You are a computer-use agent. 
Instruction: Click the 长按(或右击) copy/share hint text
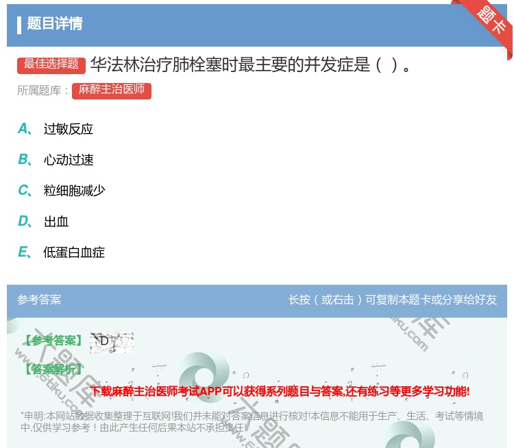pyautogui.click(x=393, y=299)
